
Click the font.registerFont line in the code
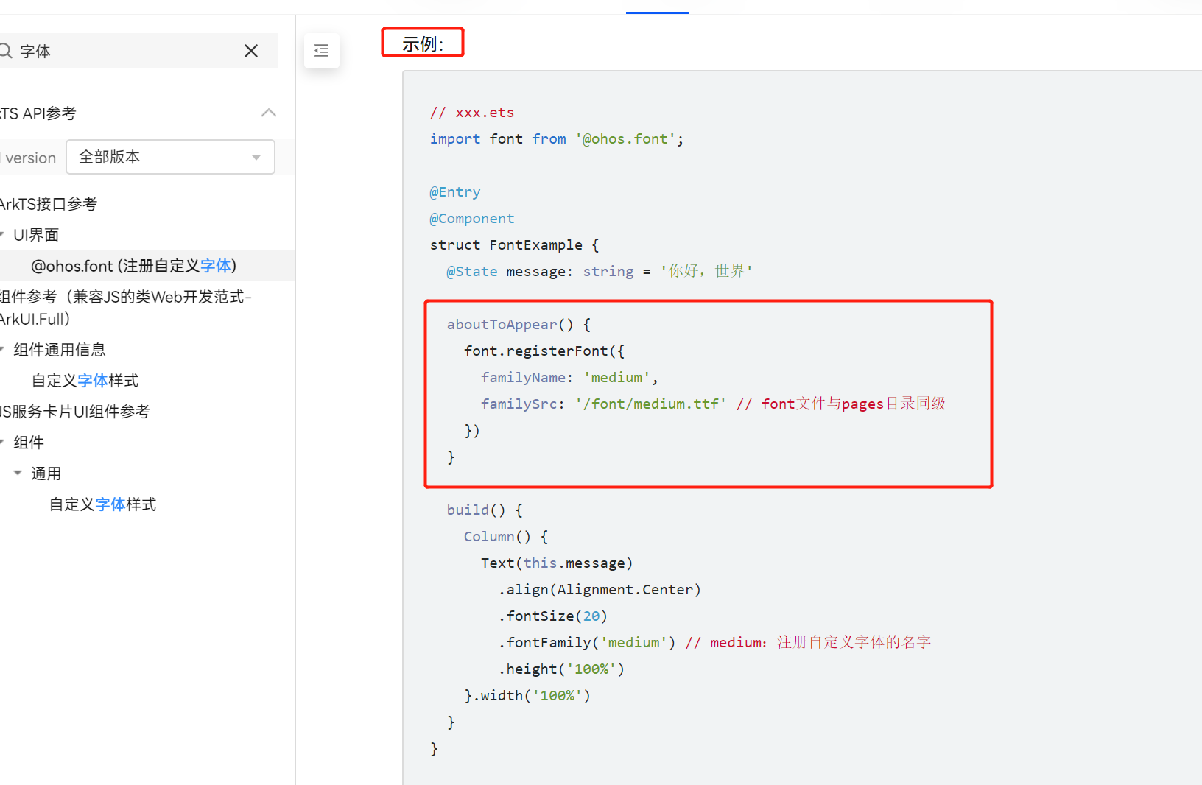coord(544,351)
